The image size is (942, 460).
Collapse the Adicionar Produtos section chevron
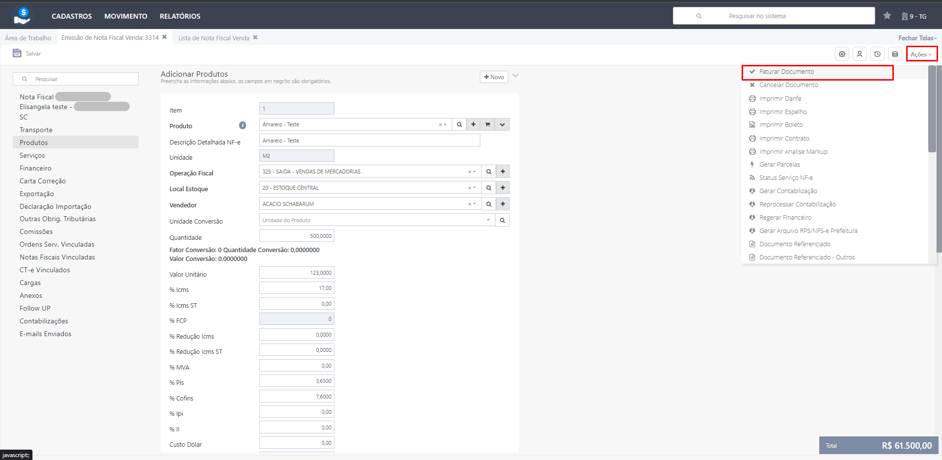(516, 76)
